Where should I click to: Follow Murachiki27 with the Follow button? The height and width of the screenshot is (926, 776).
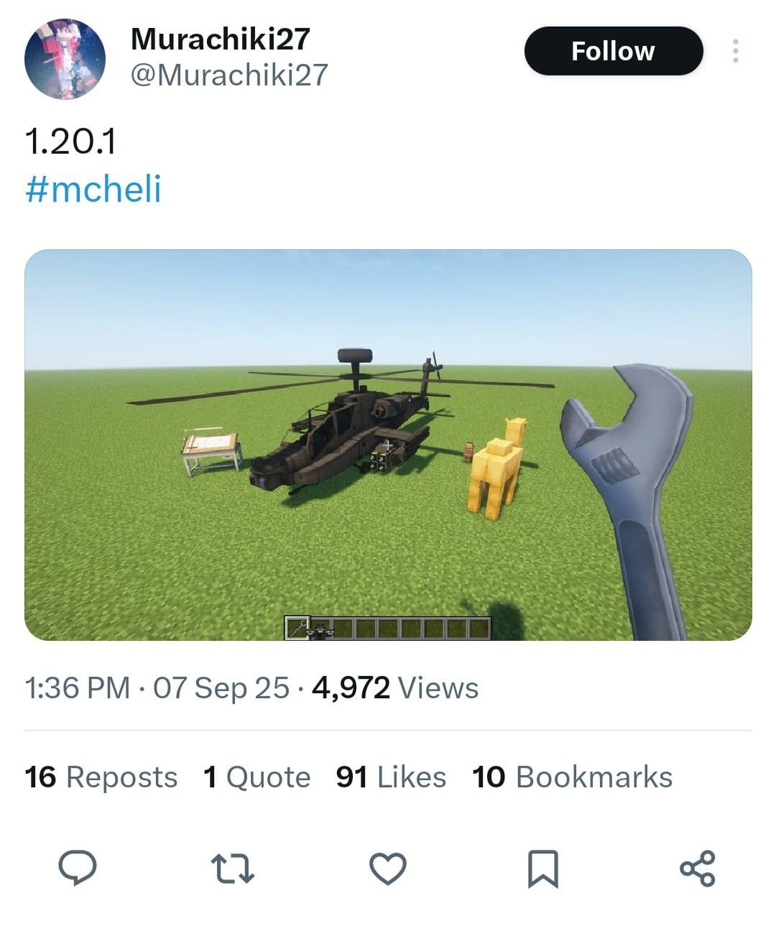coord(613,51)
